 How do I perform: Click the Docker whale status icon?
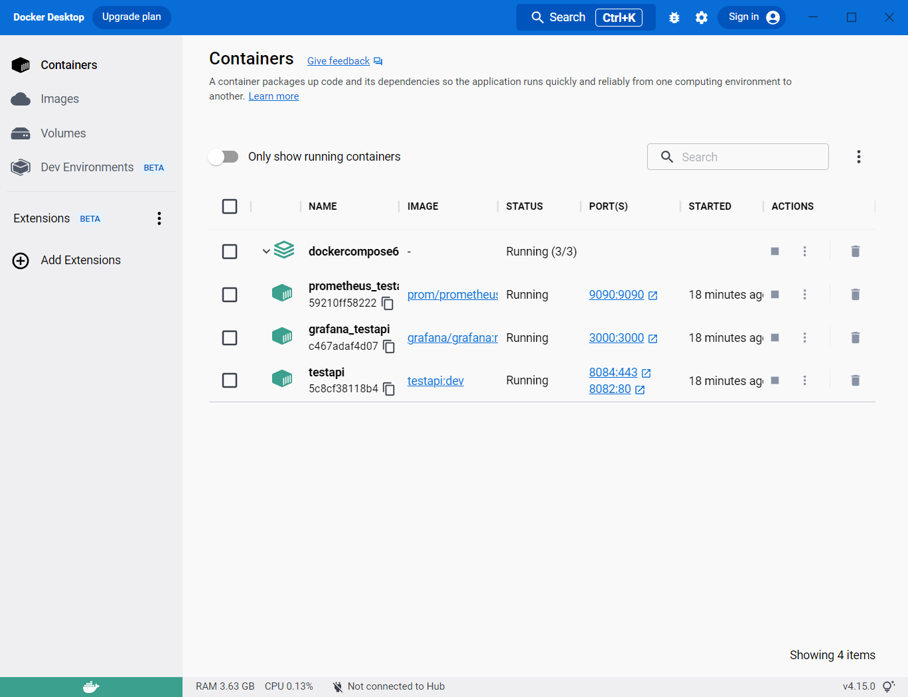click(91, 687)
